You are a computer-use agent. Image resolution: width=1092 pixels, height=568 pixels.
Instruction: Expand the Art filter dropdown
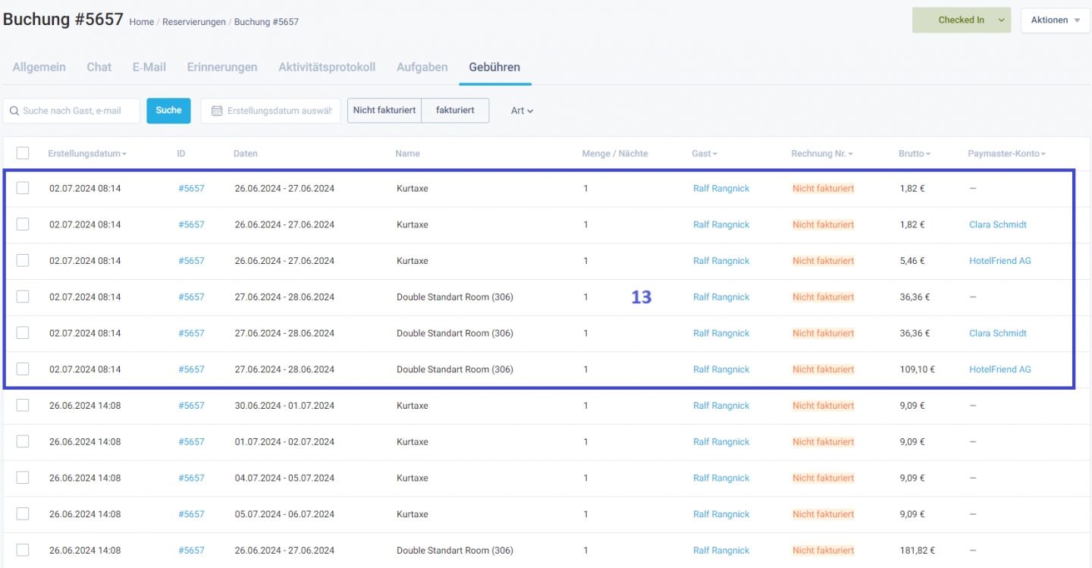tap(522, 111)
